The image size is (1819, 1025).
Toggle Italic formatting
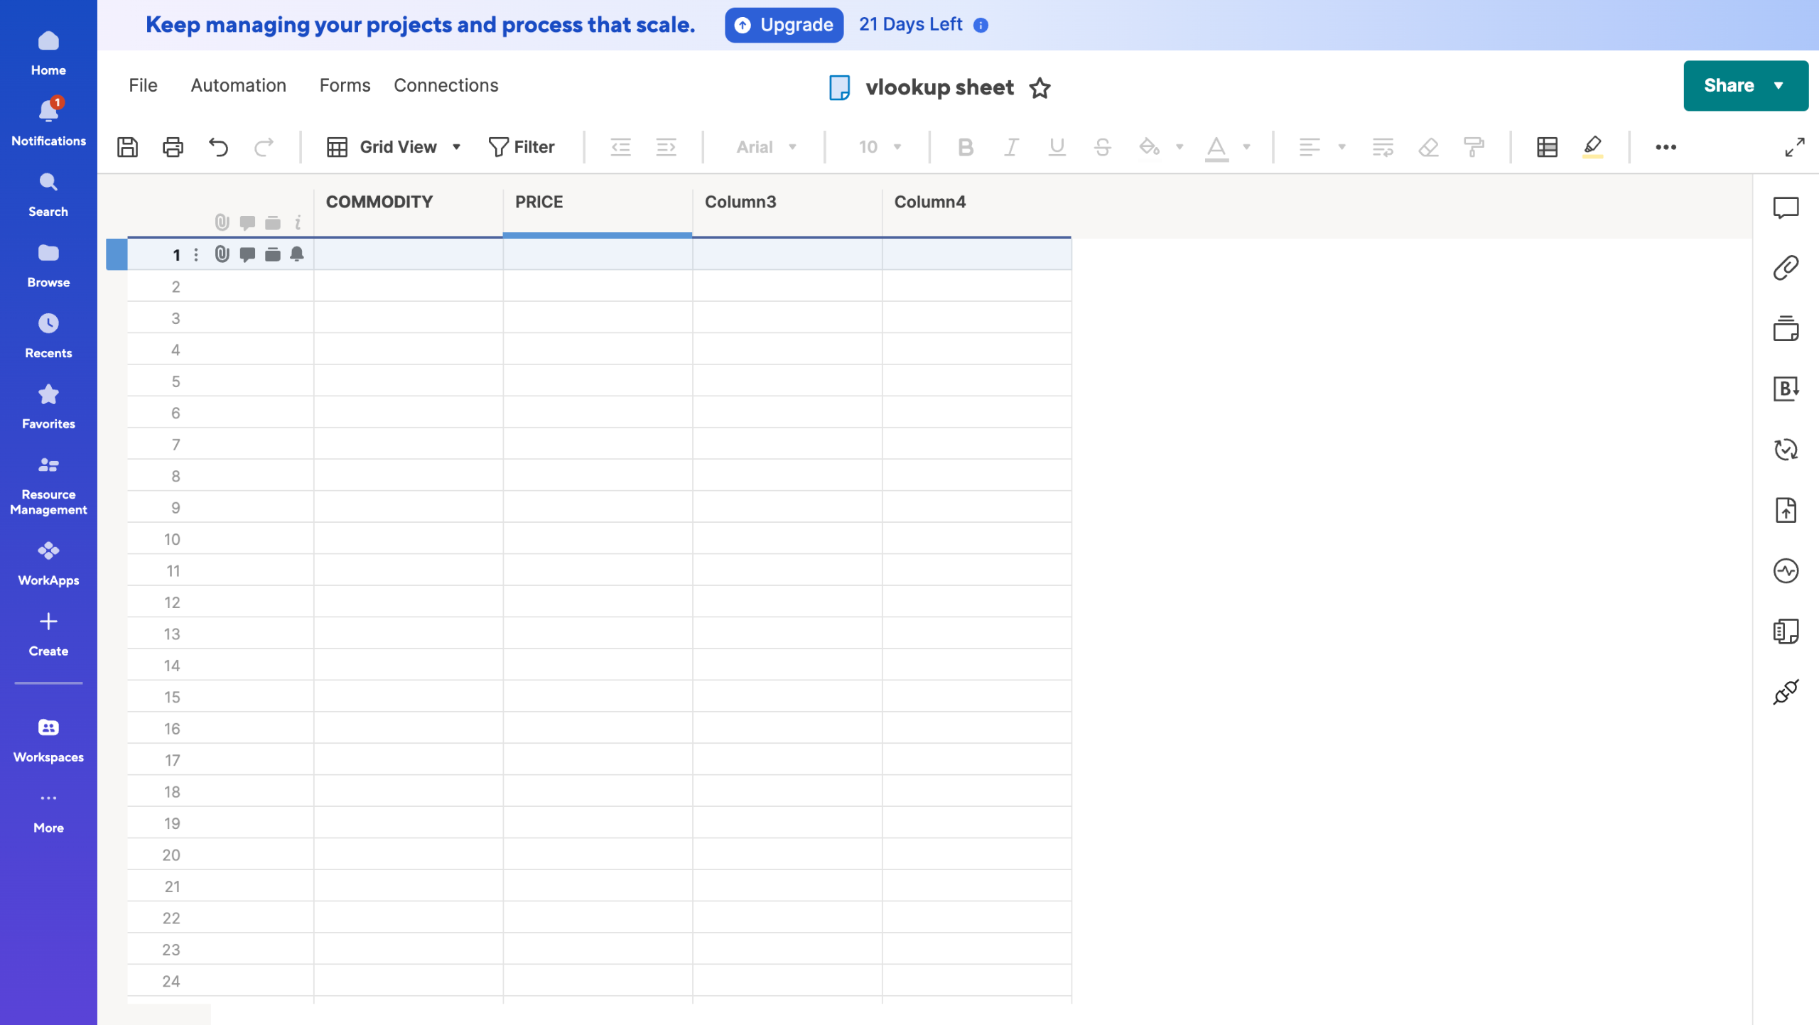click(x=1010, y=147)
